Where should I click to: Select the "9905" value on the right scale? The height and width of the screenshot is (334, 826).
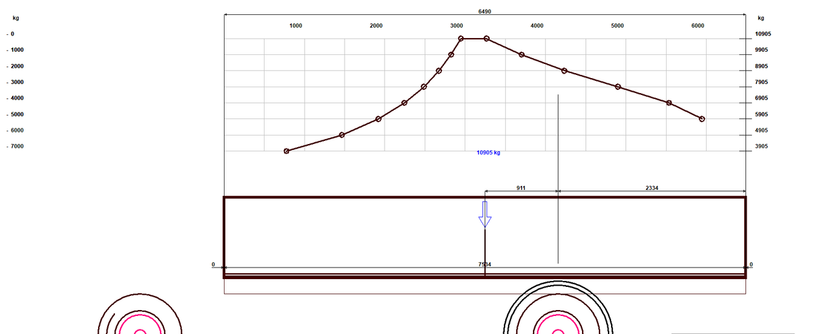(x=761, y=50)
